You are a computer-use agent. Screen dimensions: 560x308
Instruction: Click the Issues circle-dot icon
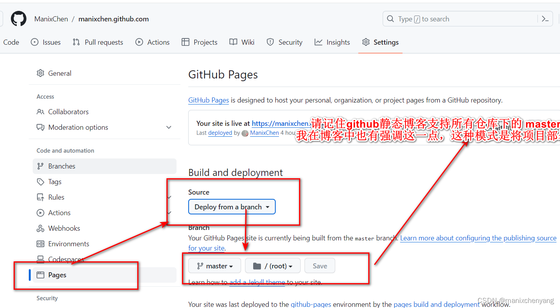pos(35,42)
